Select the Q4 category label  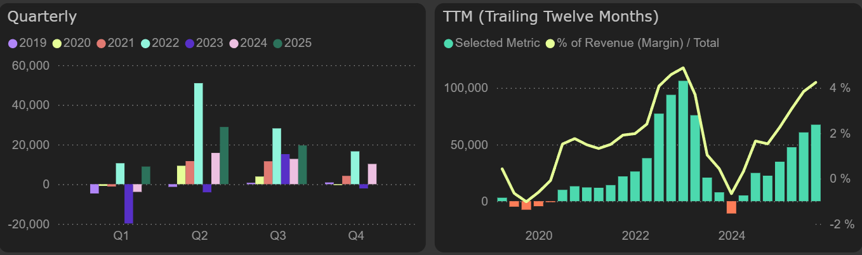[356, 237]
